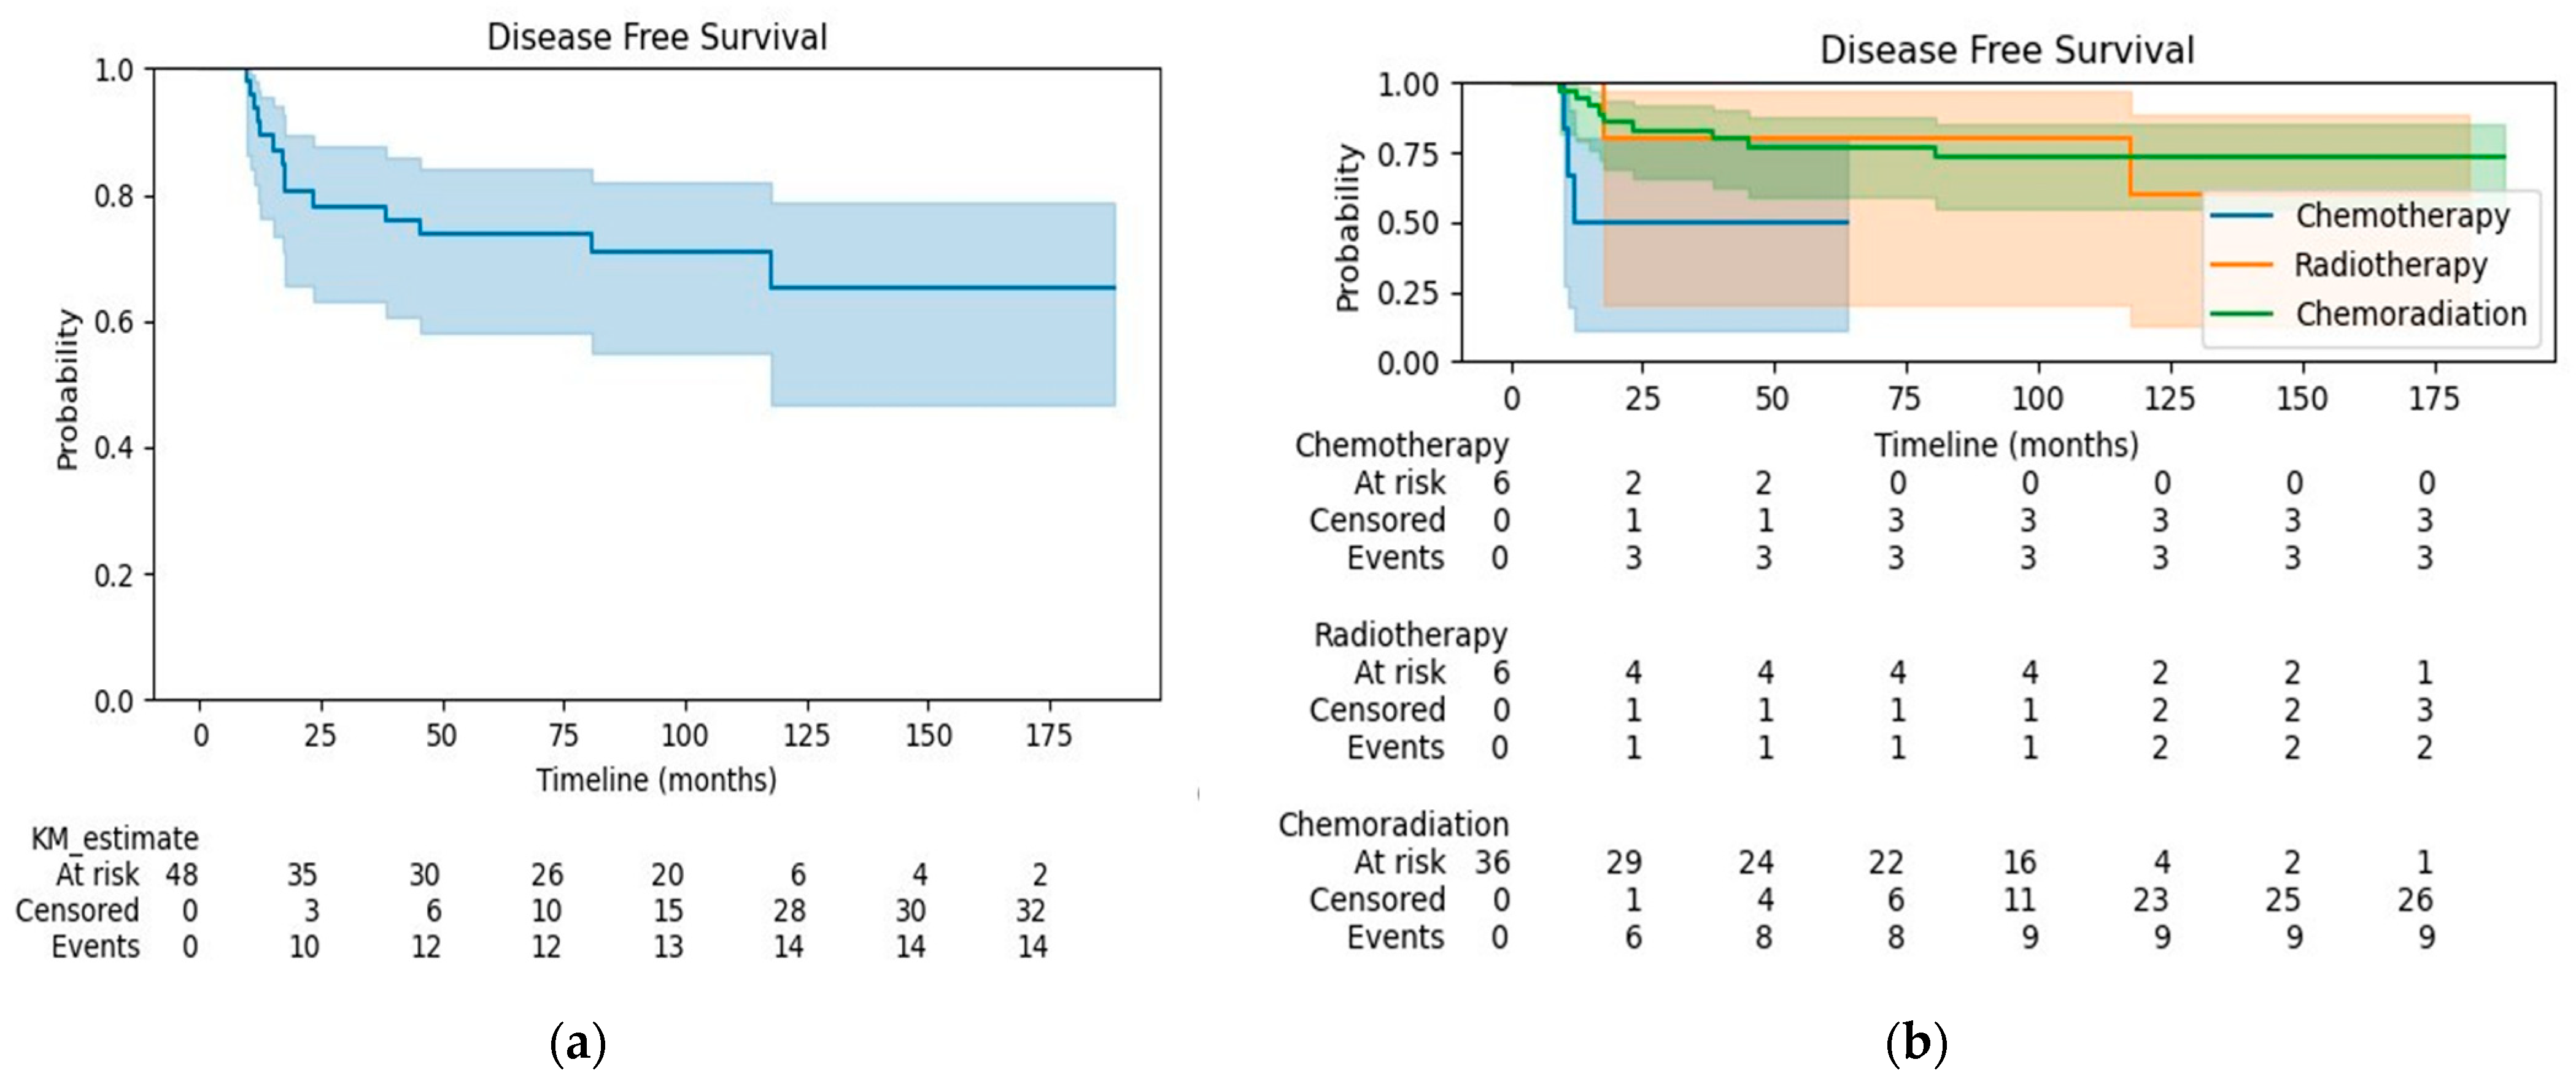
Task: Click the Chemoradiation risk table heading
Action: coord(1393,825)
